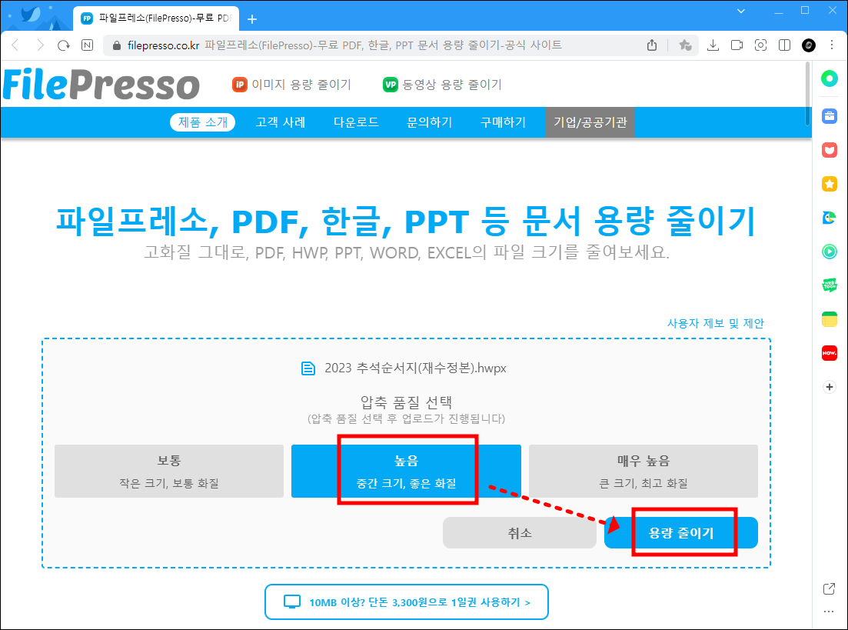Image resolution: width=848 pixels, height=630 pixels.
Task: Select the 매우 높음 compression quality option
Action: coord(643,471)
